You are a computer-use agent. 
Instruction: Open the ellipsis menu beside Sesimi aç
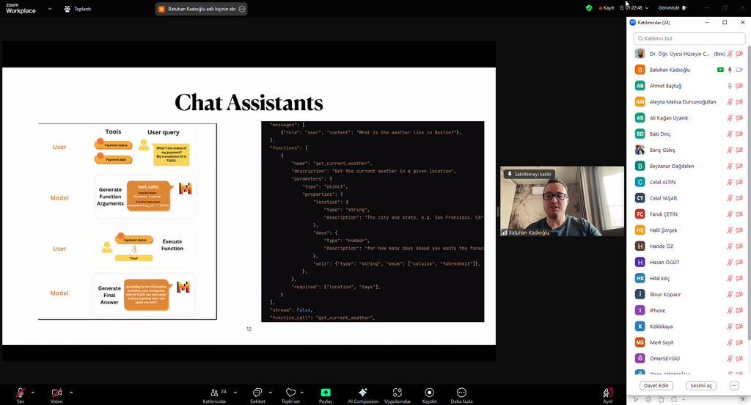[x=733, y=385]
